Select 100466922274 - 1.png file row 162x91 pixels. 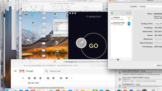tap(139, 86)
